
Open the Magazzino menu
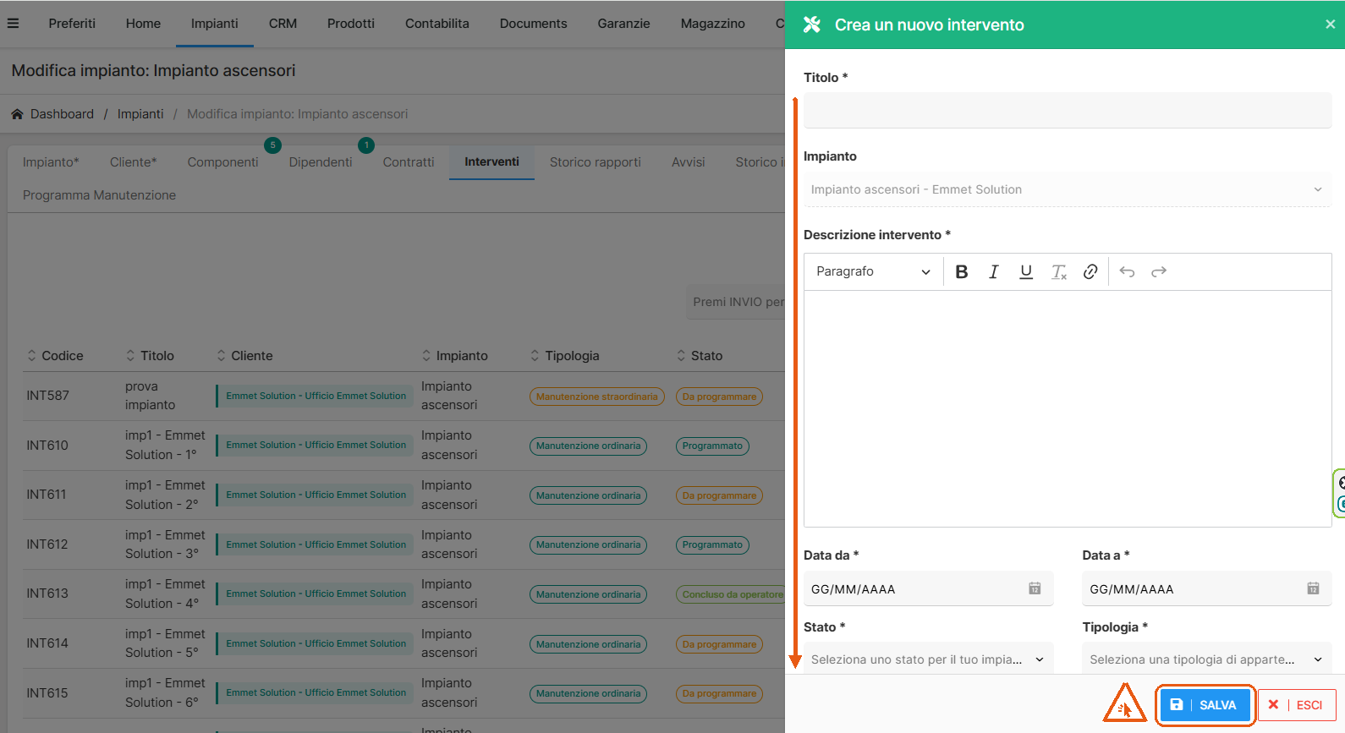[x=713, y=24]
